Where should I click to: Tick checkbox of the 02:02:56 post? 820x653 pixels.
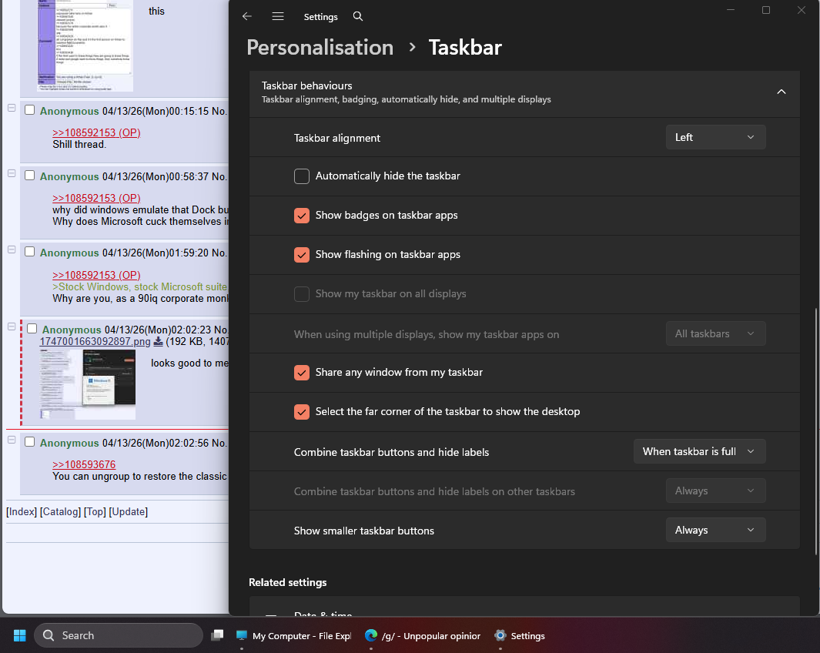[x=30, y=442]
